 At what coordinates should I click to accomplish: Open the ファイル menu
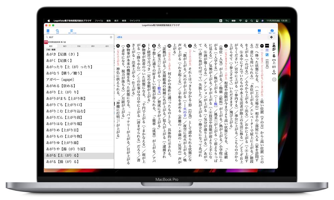99,21
